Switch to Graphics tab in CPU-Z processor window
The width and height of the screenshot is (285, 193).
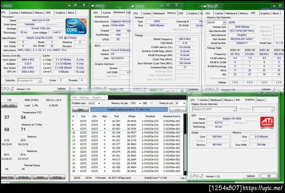(x=60, y=12)
